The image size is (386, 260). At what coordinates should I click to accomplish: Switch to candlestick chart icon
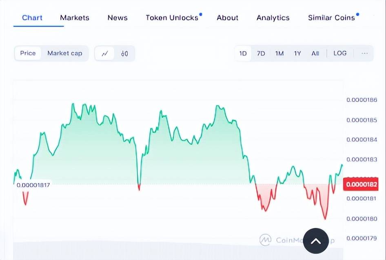(124, 54)
